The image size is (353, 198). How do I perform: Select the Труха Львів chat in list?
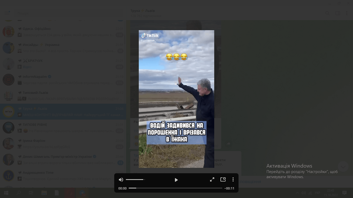click(63, 112)
